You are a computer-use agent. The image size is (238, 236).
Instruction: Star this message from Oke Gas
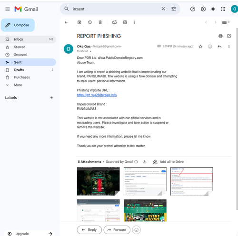pos(200,47)
